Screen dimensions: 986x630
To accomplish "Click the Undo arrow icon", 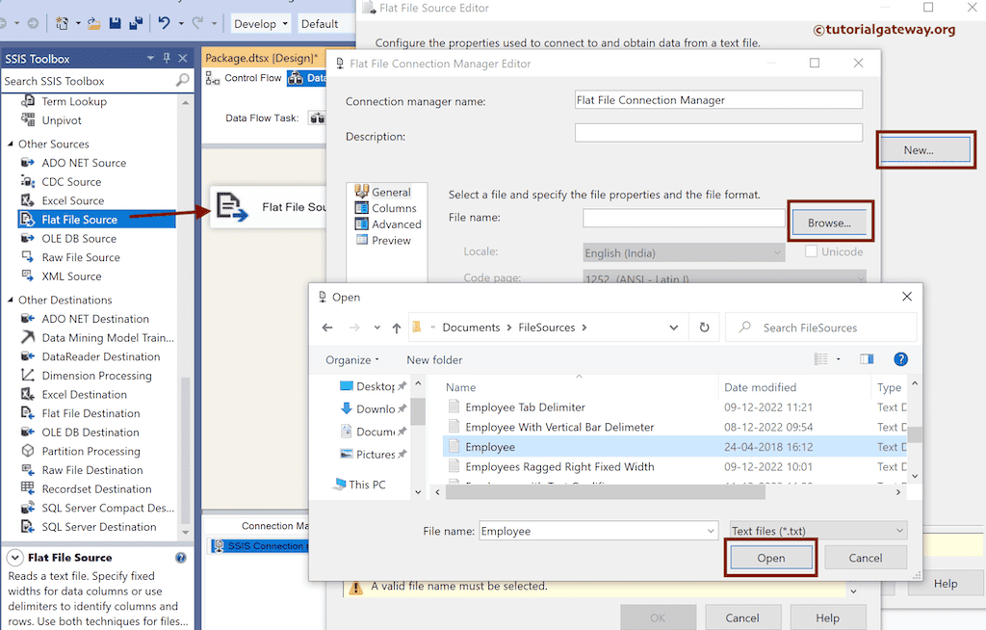I will (164, 23).
